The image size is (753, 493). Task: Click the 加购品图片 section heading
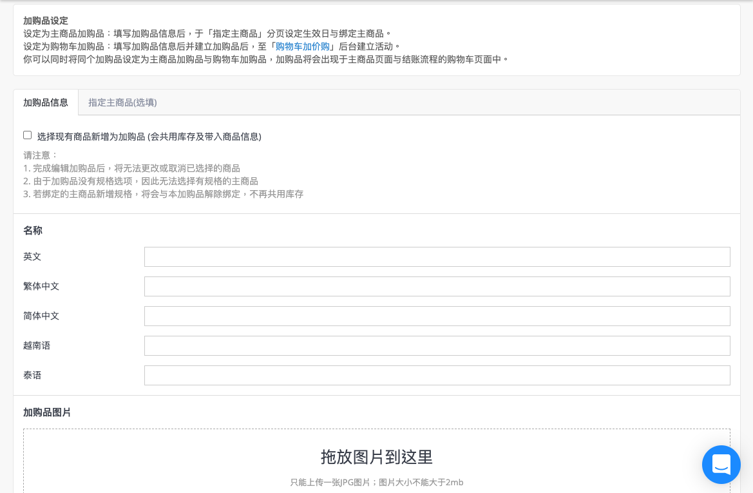47,412
